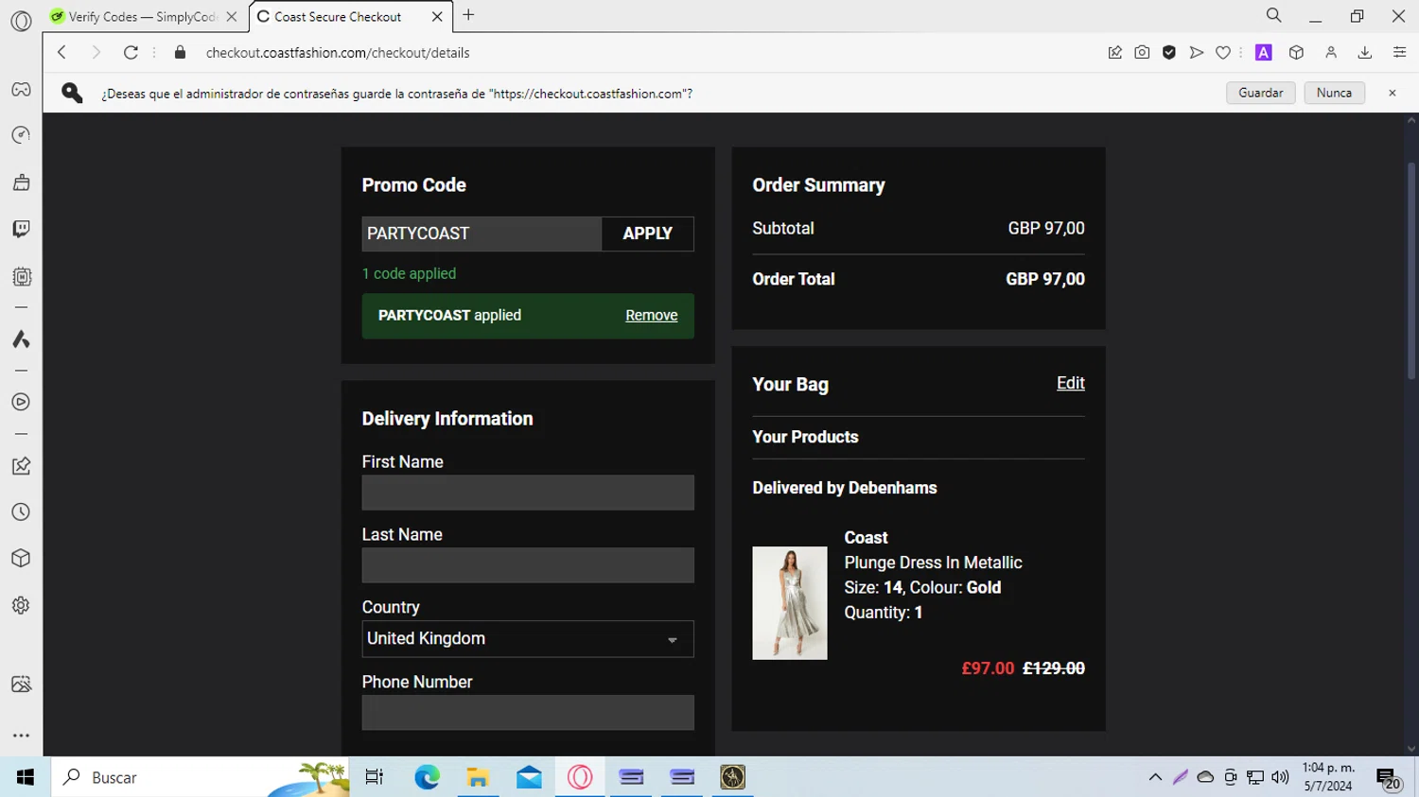Click the Phone Number field
This screenshot has height=797, width=1419.
tap(528, 713)
